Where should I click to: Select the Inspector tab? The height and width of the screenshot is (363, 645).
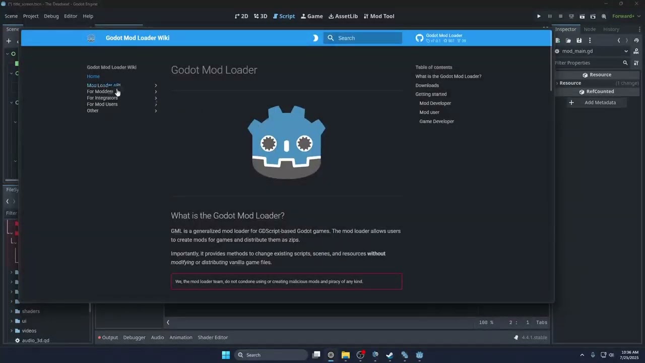565,29
